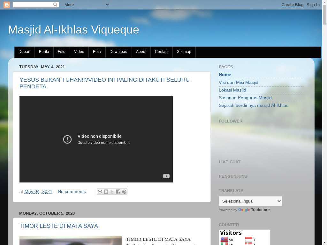Click the Blogger logo icon
The width and height of the screenshot is (327, 245).
[6, 4]
